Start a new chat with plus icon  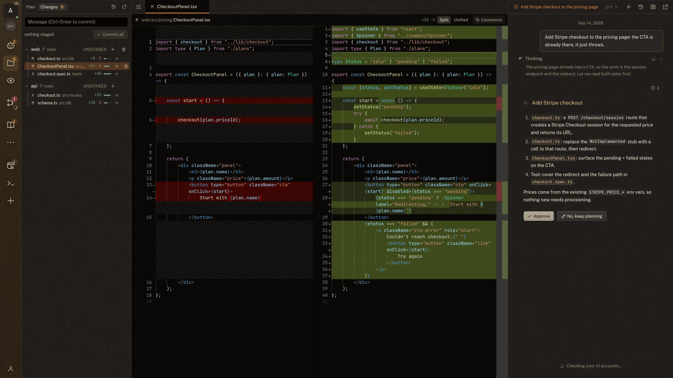(x=629, y=7)
